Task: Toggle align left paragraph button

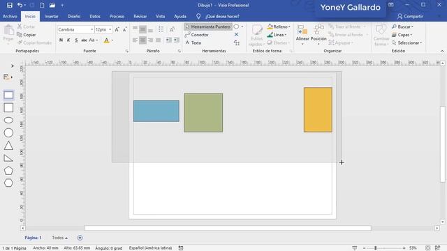Action: click(x=135, y=40)
